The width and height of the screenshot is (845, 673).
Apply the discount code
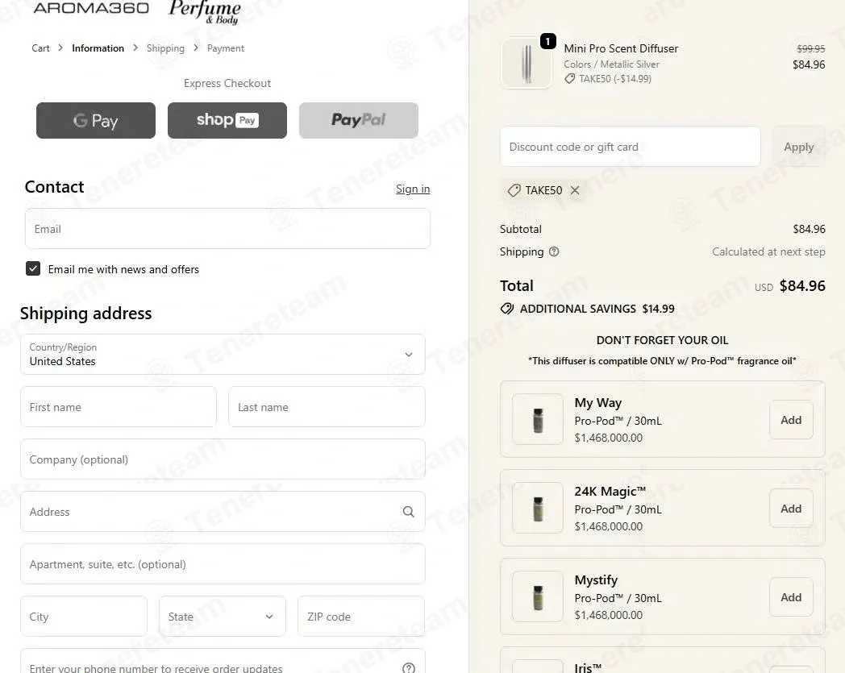tap(799, 147)
